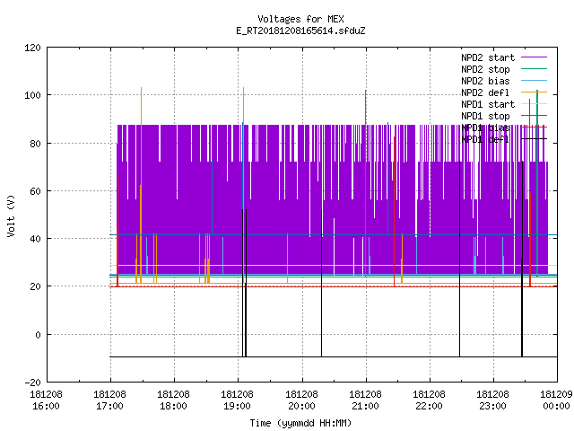Click the NPD2 start legend label
Screen dimensions: 574x431
488,57
